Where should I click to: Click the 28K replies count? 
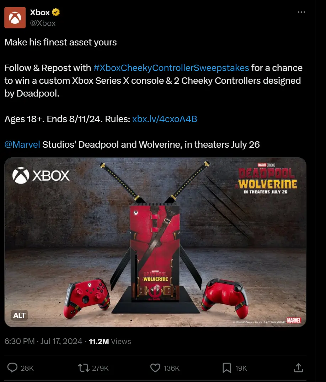(x=27, y=368)
